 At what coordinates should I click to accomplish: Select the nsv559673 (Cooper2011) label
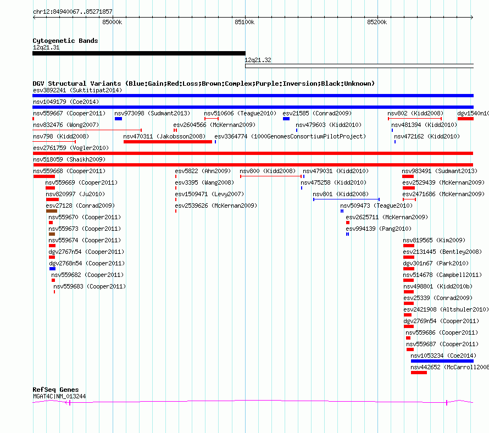(x=85, y=229)
